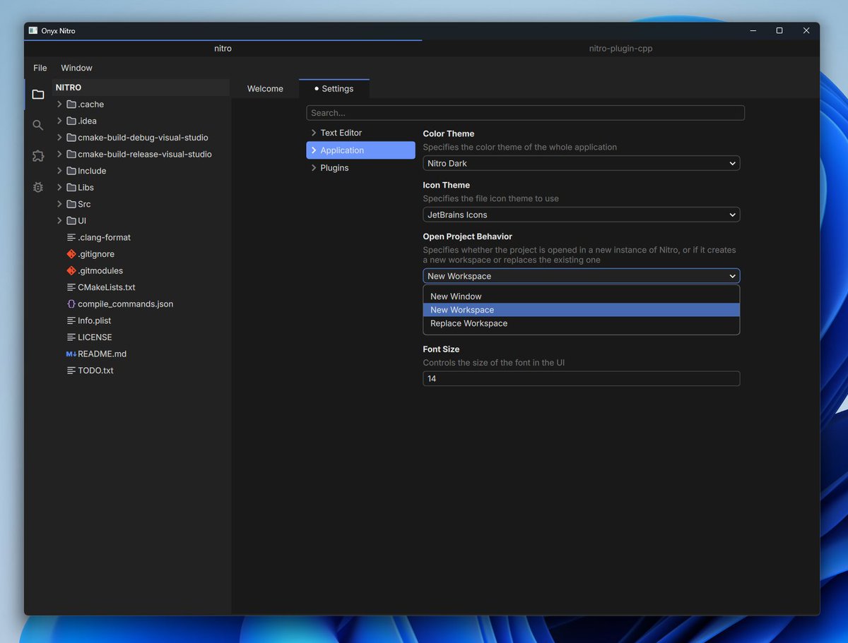Expand the Plugins settings category chevron

point(314,168)
